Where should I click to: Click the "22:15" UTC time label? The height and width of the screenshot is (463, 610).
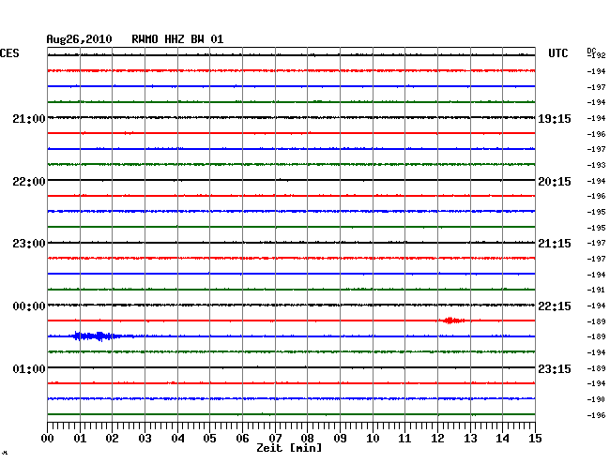pyautogui.click(x=555, y=306)
